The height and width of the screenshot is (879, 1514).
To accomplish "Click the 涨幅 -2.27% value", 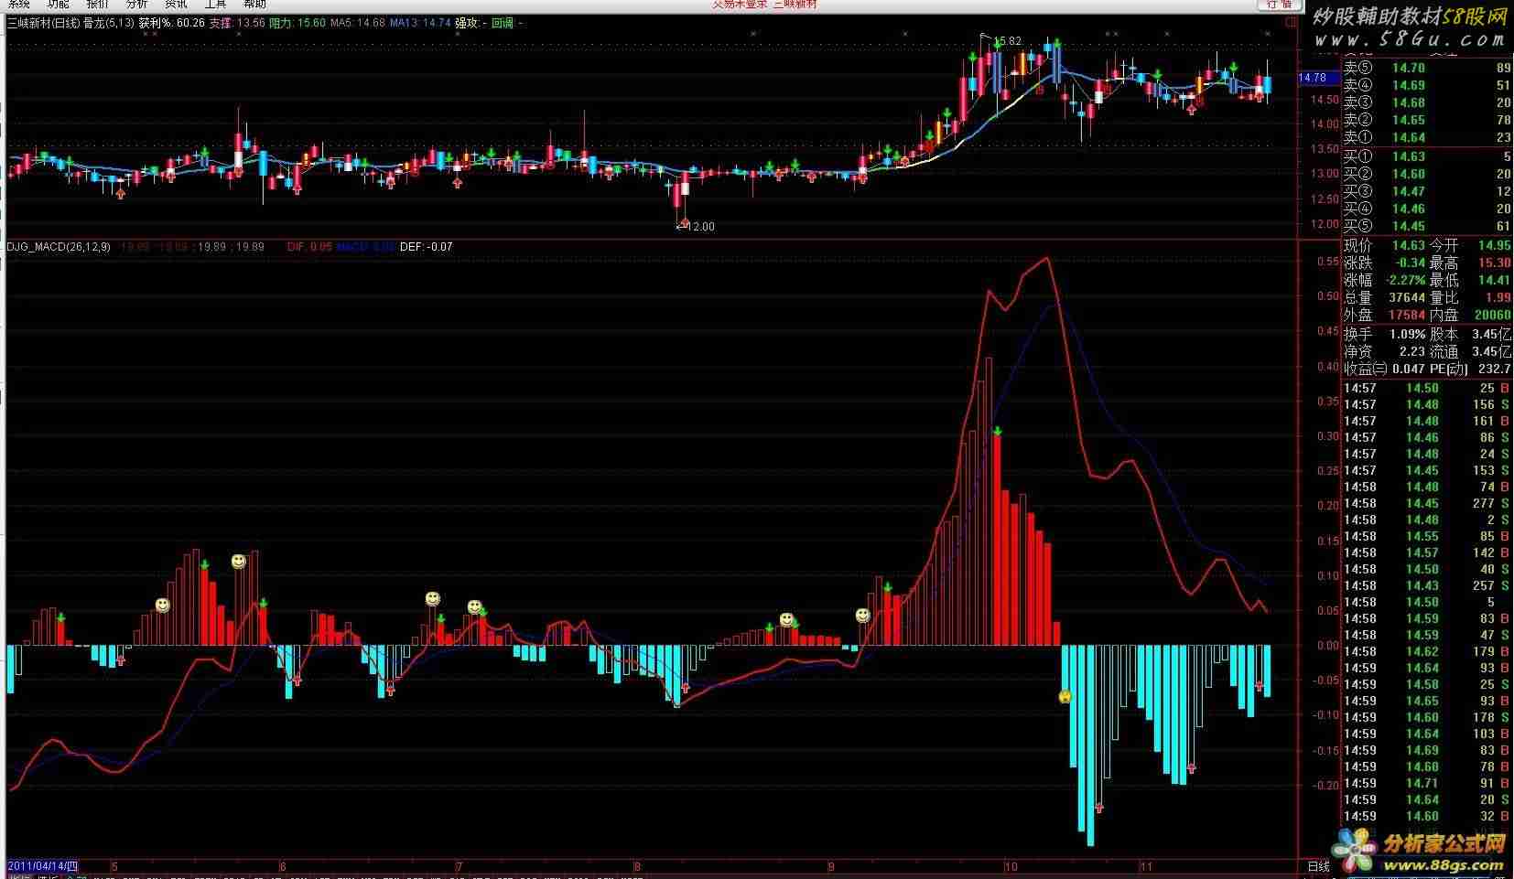I will [x=1406, y=280].
